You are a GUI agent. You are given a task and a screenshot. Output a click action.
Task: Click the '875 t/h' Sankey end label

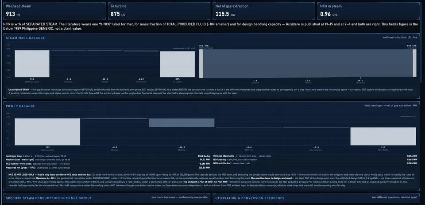pos(412,46)
